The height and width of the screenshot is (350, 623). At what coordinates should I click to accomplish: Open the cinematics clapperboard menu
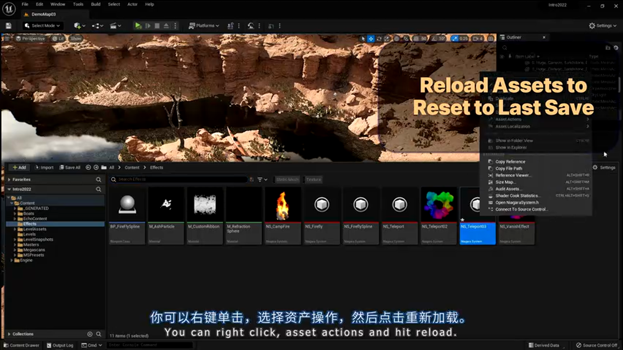pos(115,26)
